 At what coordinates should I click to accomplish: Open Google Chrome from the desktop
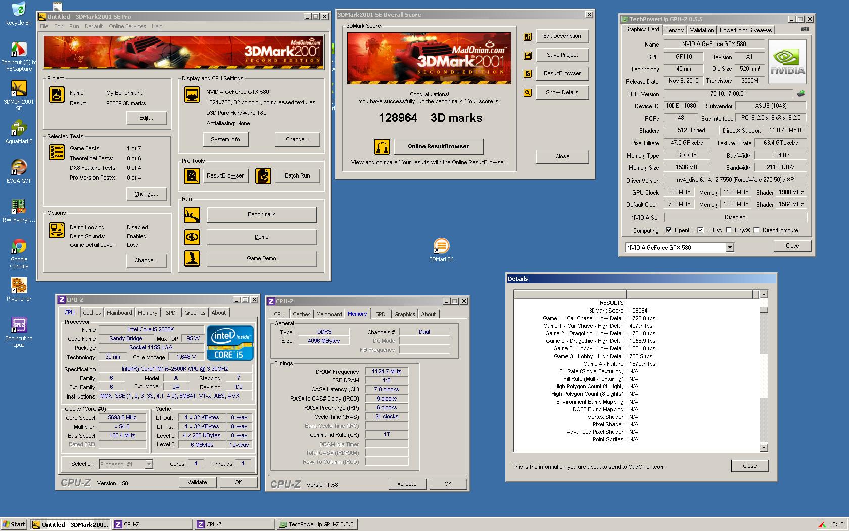pyautogui.click(x=19, y=246)
